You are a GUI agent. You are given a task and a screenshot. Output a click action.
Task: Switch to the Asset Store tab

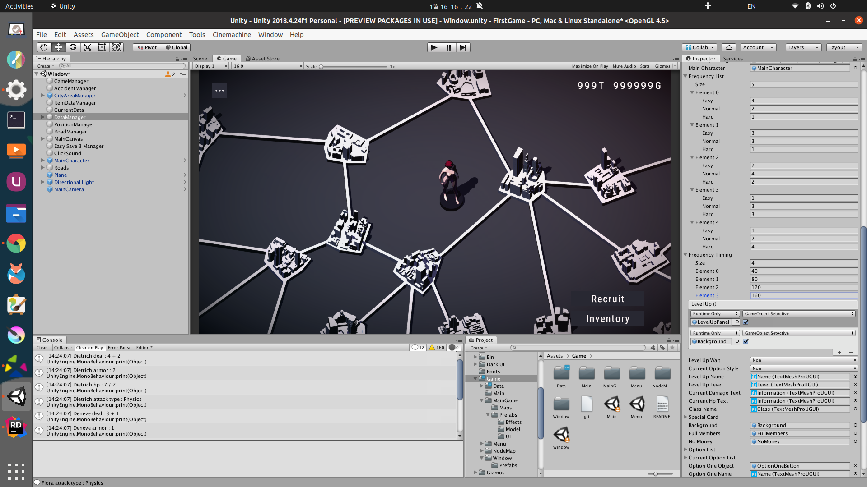tap(263, 59)
